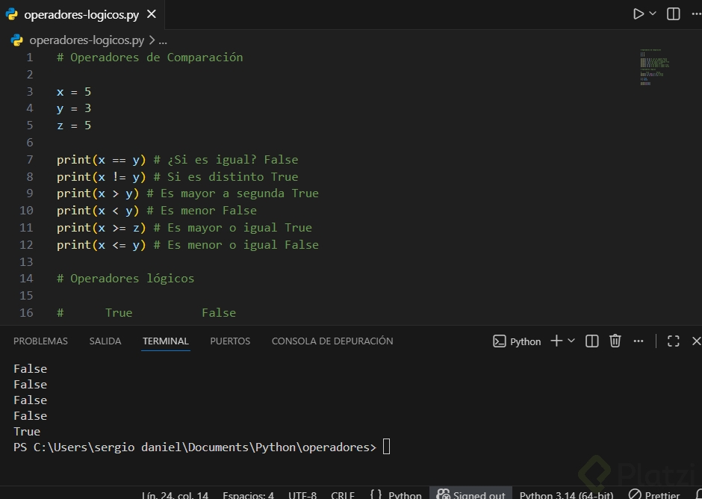Create a new terminal with plus icon
Screen dimensions: 702x499
(x=556, y=341)
